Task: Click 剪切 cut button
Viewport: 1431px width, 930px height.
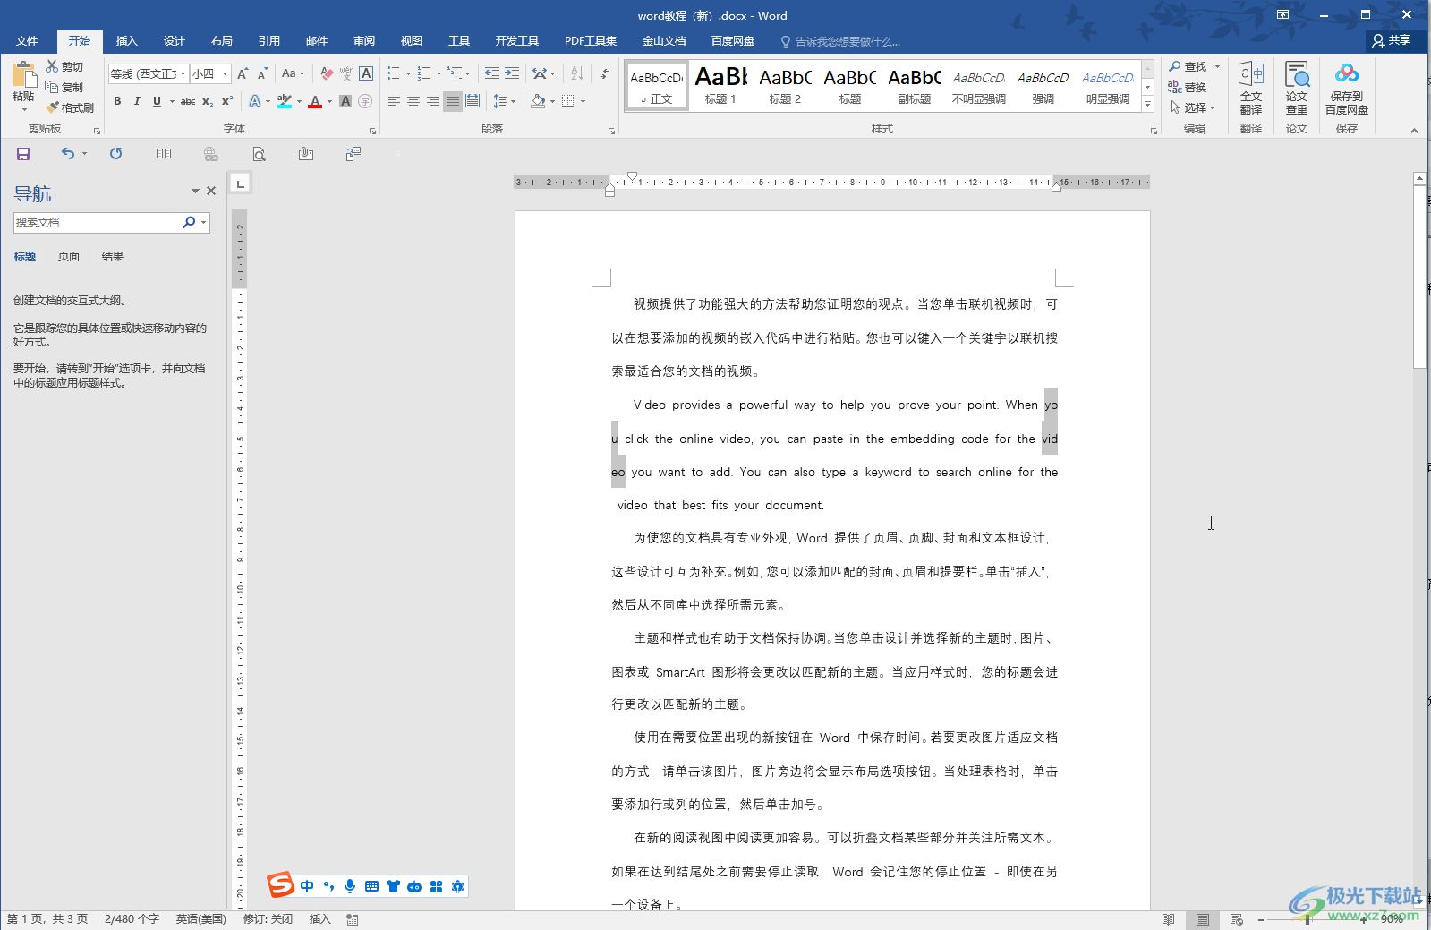Action: 64,66
